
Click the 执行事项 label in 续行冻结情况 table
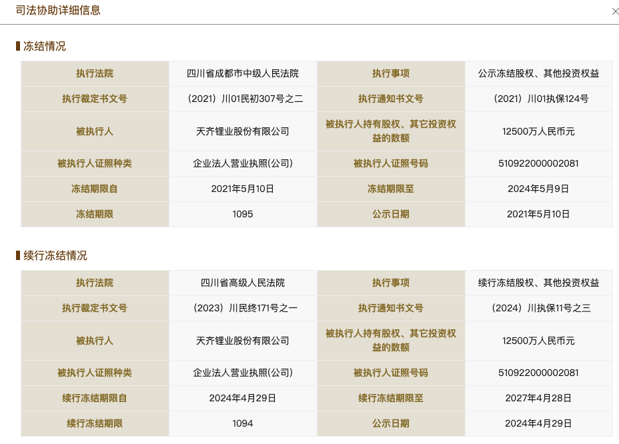point(391,283)
